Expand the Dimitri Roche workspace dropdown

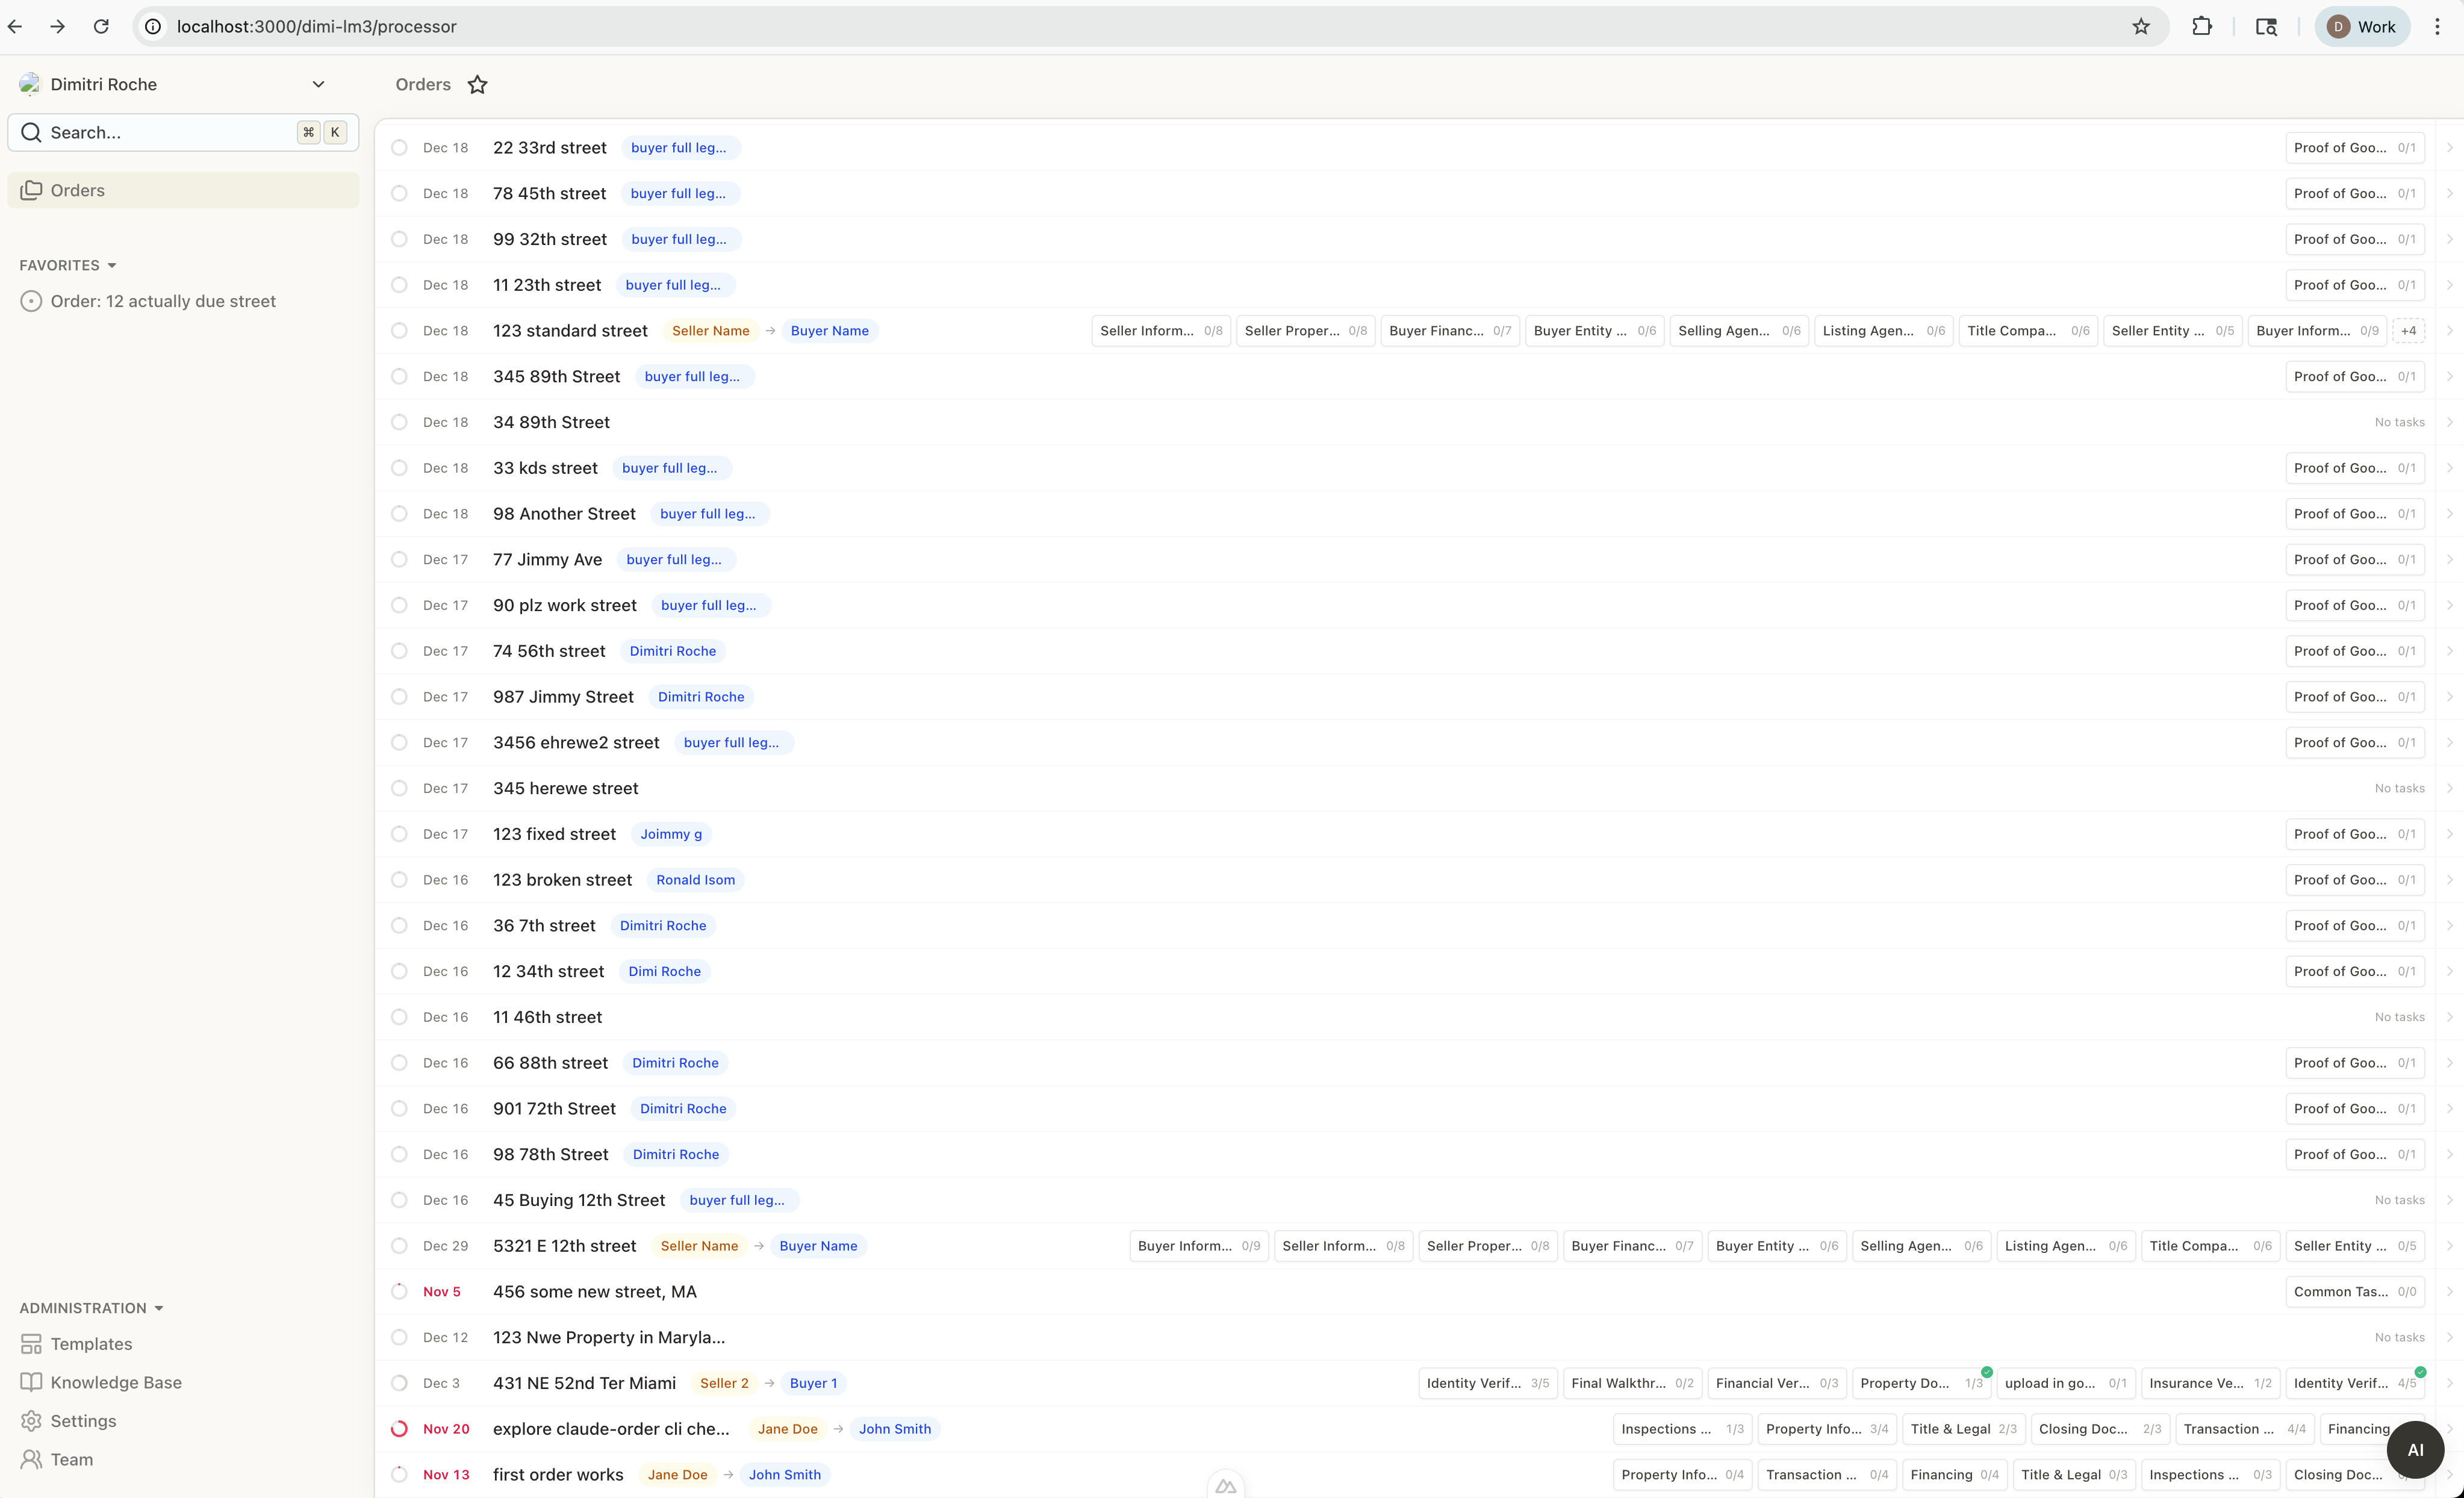(x=318, y=85)
